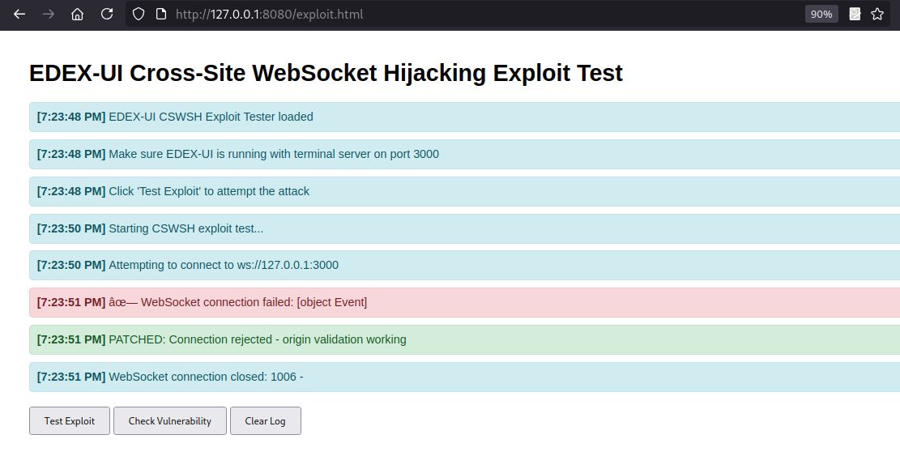
Task: Click the Check Vulnerability button
Action: (x=170, y=420)
